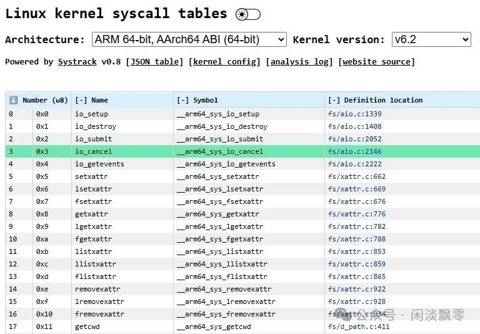
Task: Open fs/xattr.c:928 definition link
Action: coord(357,301)
